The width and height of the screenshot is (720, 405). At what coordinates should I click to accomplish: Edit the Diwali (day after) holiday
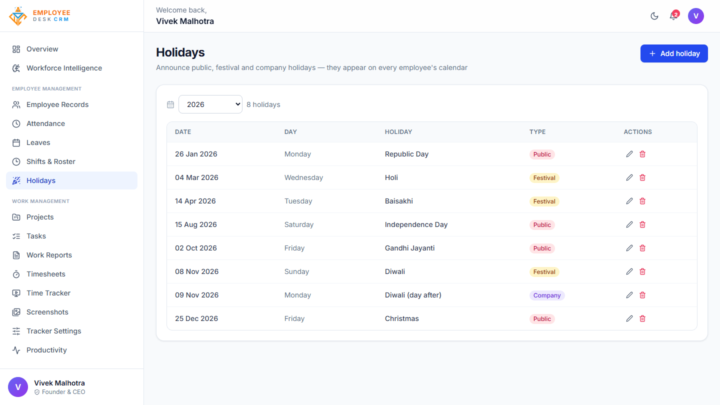(x=629, y=295)
